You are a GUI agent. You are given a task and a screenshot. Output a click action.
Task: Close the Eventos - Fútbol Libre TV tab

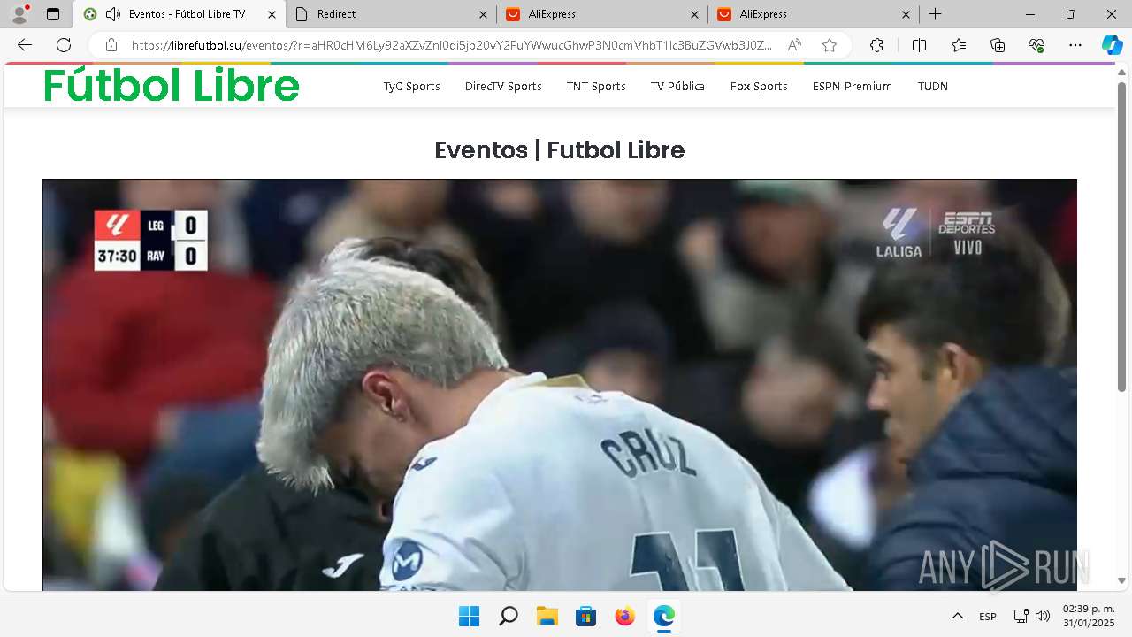272,14
